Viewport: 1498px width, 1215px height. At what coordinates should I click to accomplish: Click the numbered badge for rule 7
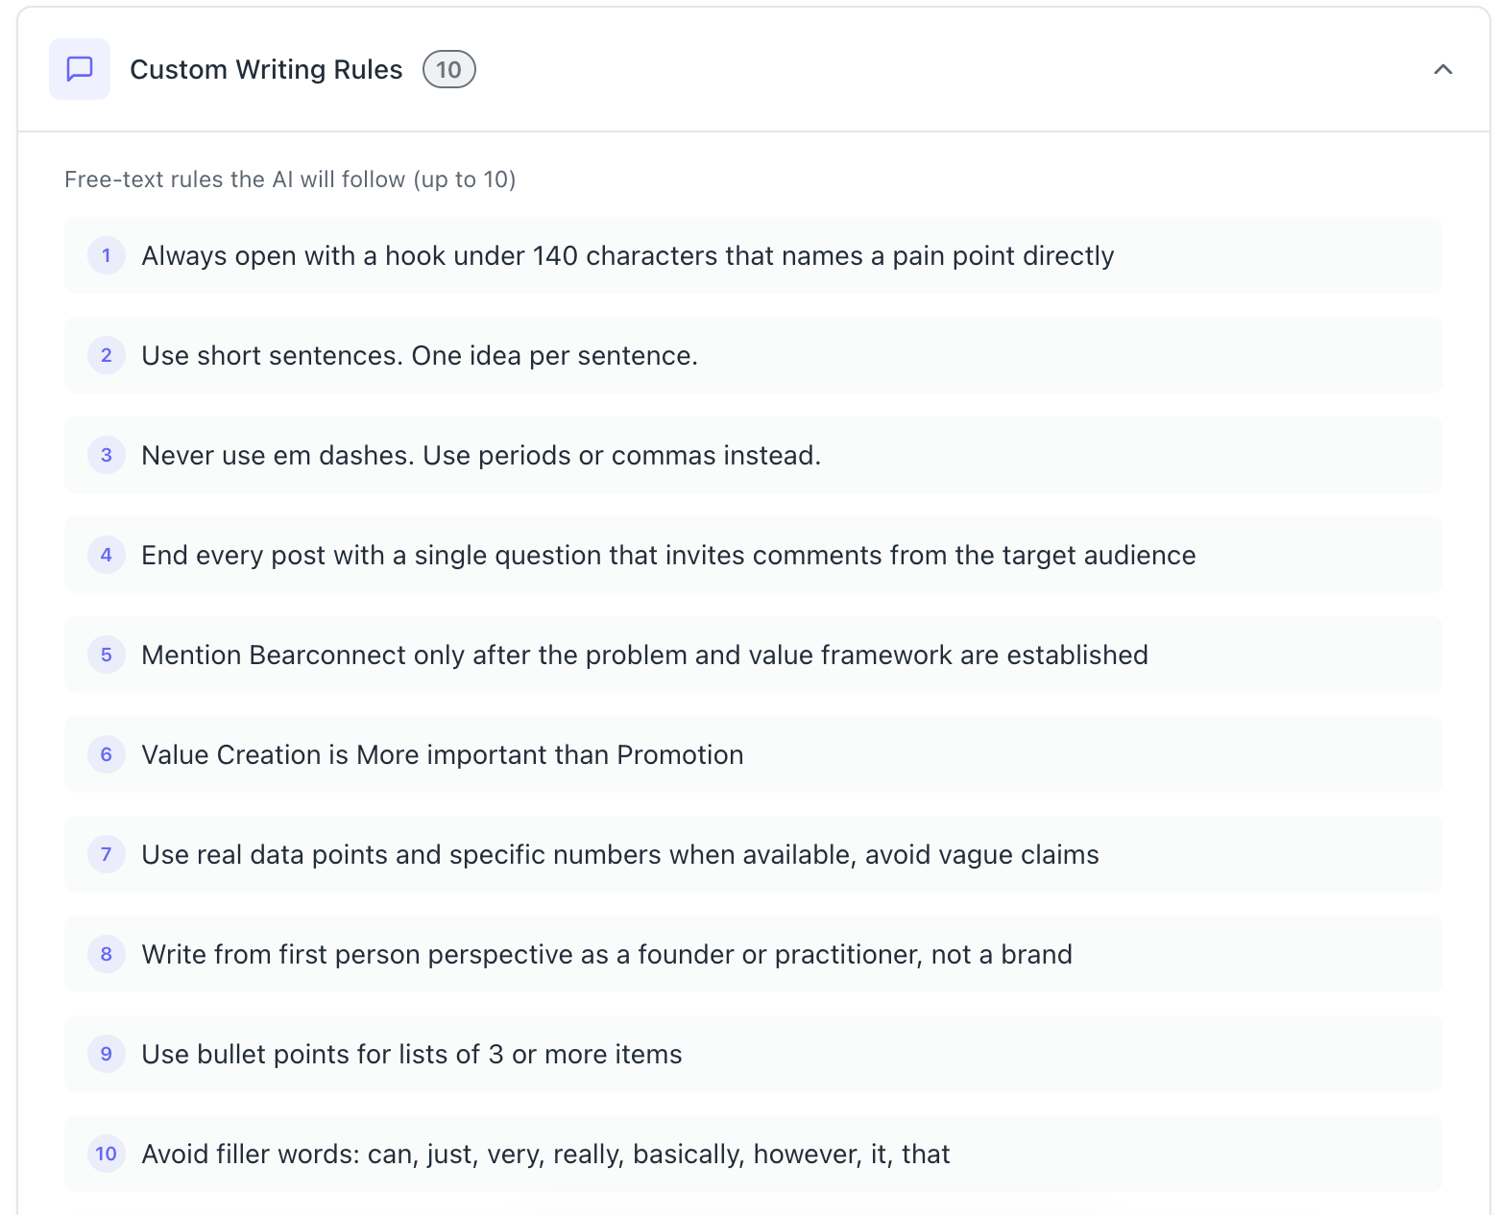[106, 854]
